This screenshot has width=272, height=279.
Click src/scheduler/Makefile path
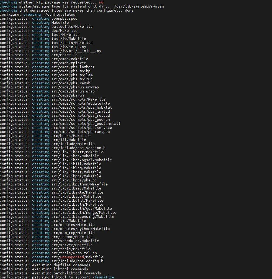click(75, 241)
